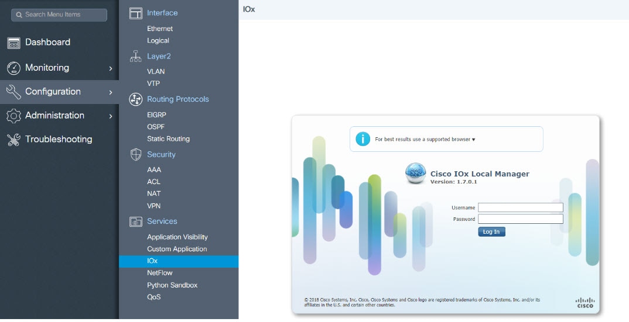
Task: Open Python Sandbox under Services
Action: 172,286
